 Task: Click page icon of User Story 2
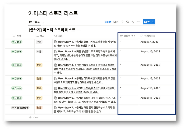coord(55,52)
